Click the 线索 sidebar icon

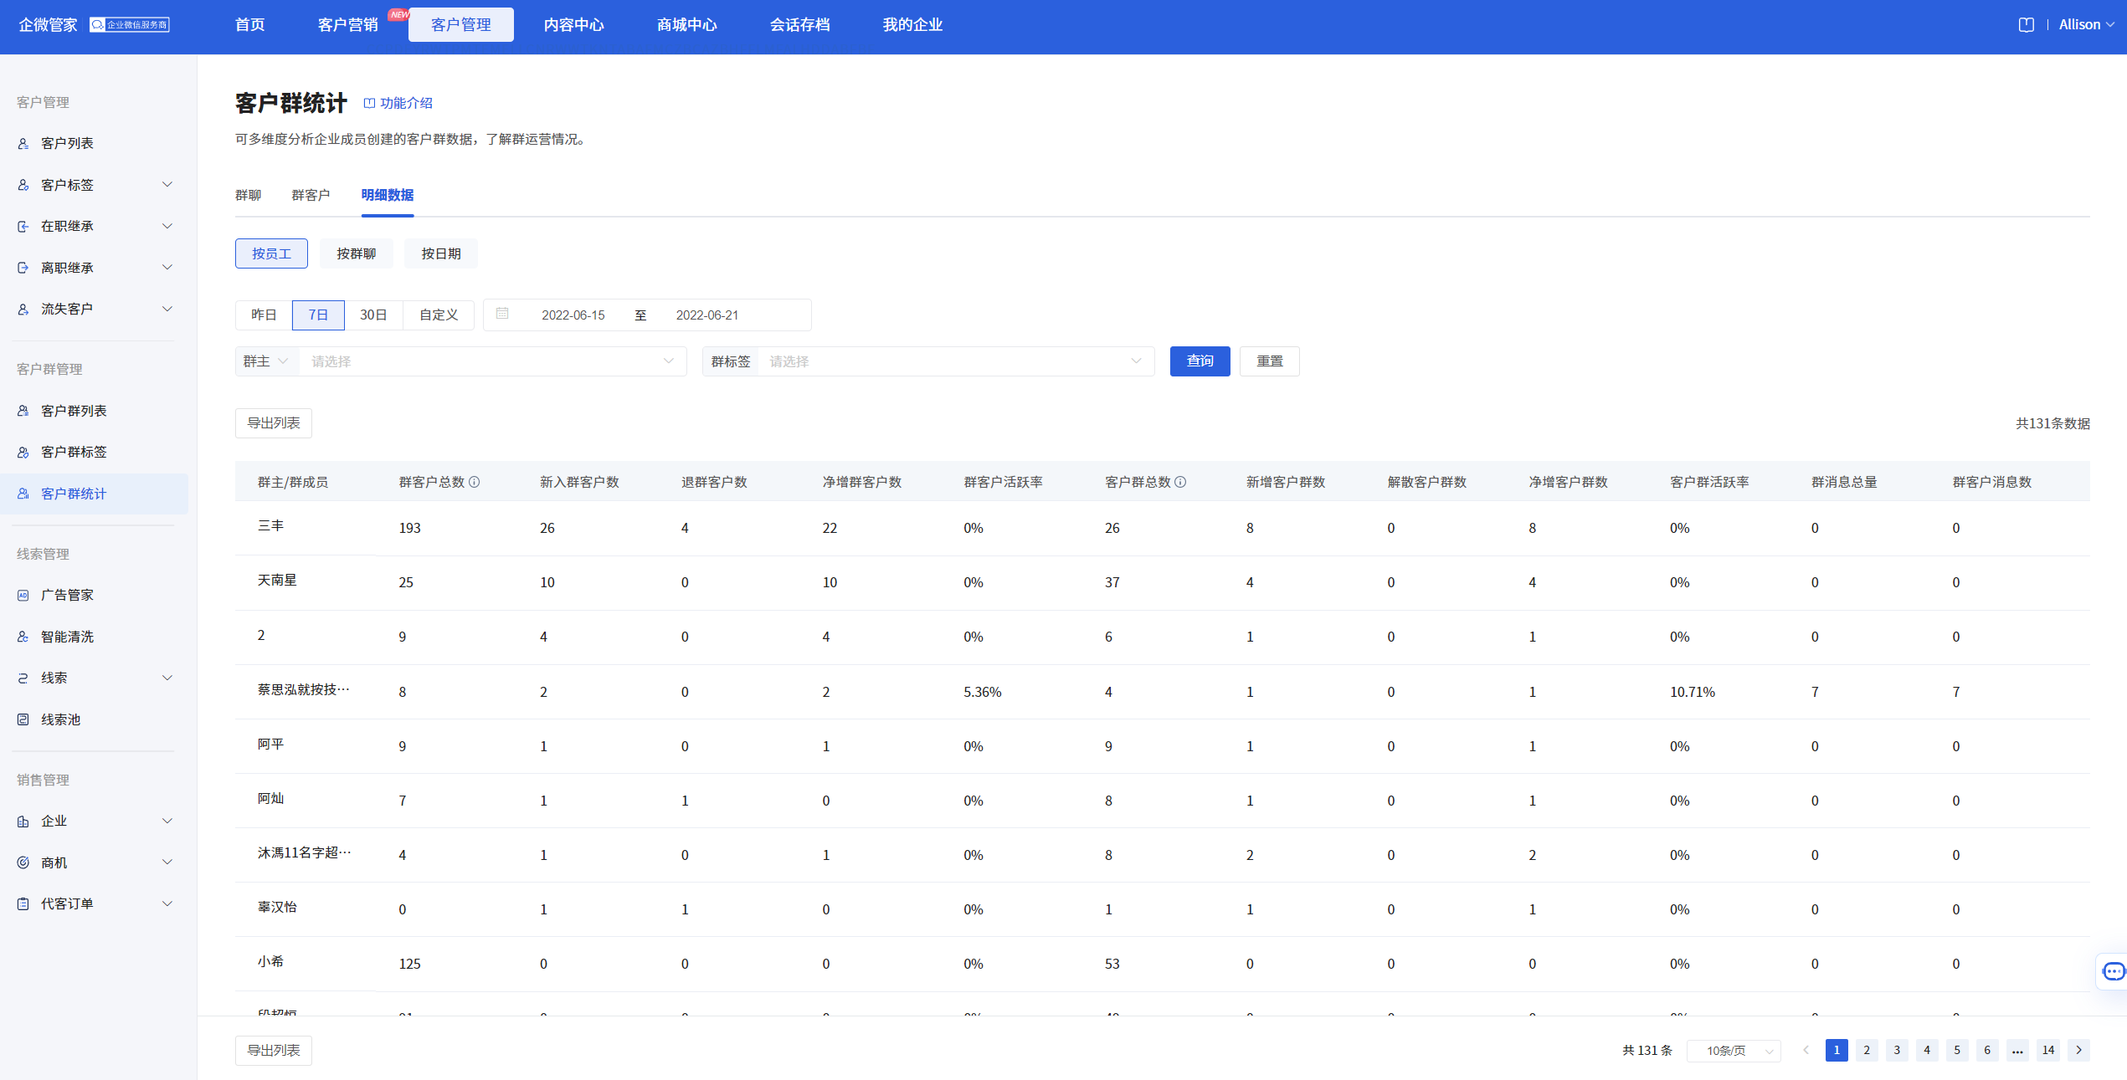[x=23, y=678]
